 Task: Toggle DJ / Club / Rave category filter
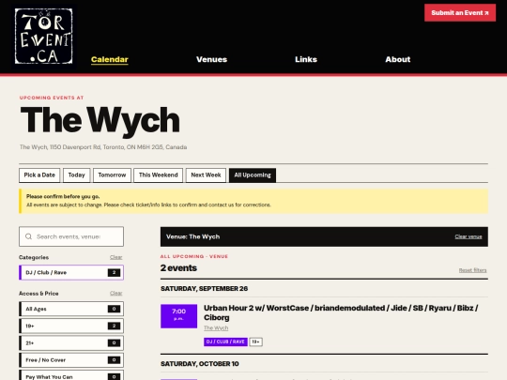point(71,273)
